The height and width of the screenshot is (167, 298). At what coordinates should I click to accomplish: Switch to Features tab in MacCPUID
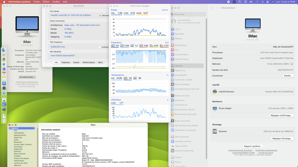[x=66, y=62]
